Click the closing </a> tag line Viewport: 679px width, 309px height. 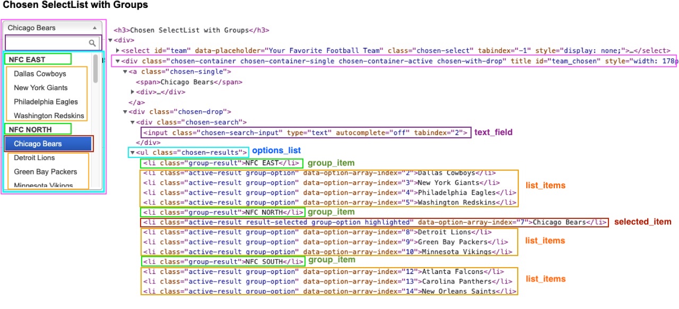[137, 102]
